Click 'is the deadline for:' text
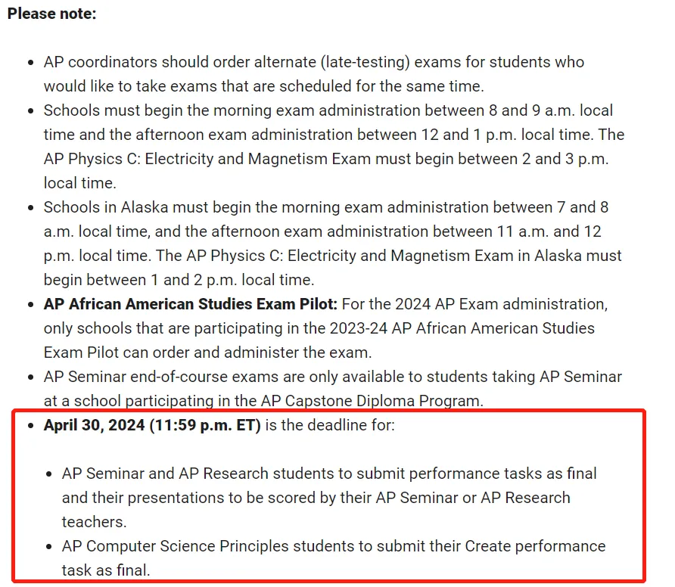675x587 pixels. click(x=330, y=425)
